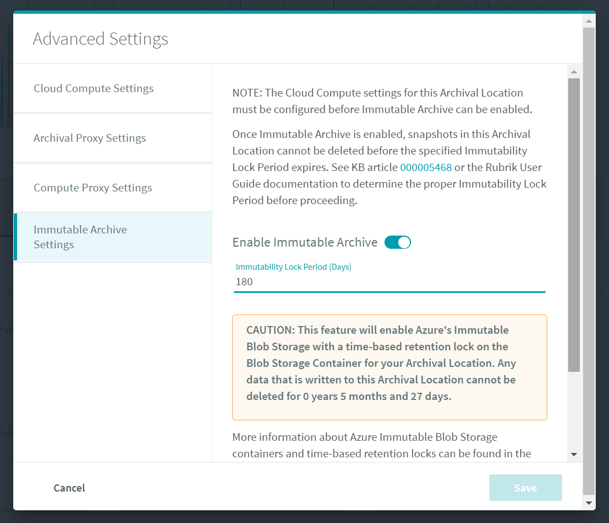This screenshot has height=523, width=609.
Task: Open KB article 000005468 link
Action: [x=426, y=167]
